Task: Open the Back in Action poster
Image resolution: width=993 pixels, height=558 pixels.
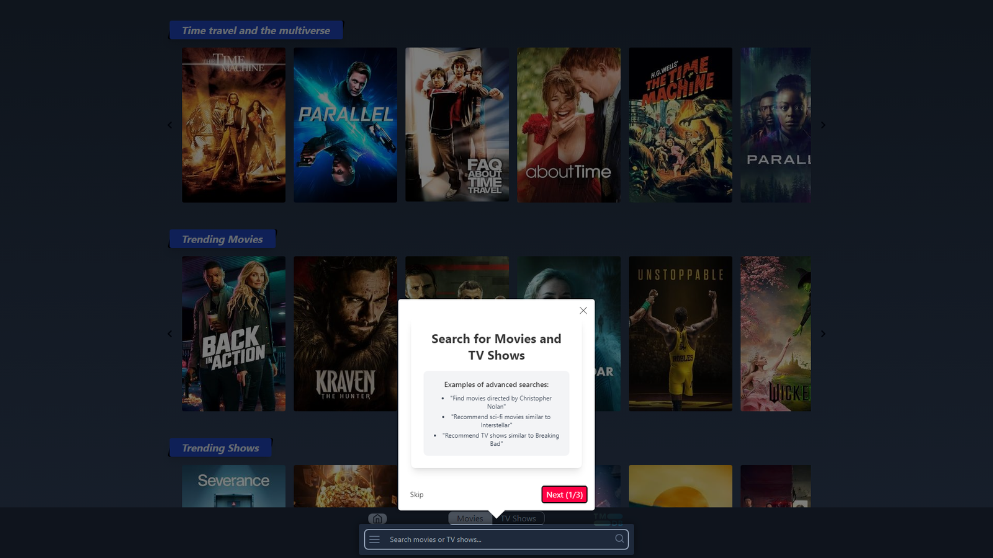Action: 233,334
